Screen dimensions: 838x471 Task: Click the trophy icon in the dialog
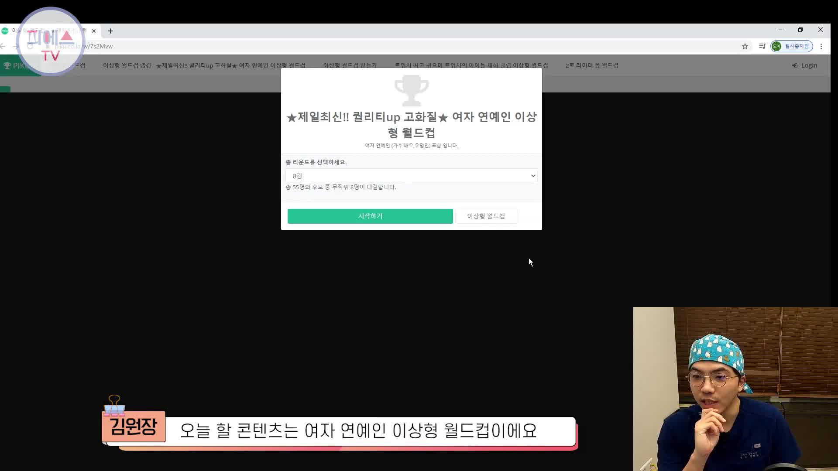(411, 90)
